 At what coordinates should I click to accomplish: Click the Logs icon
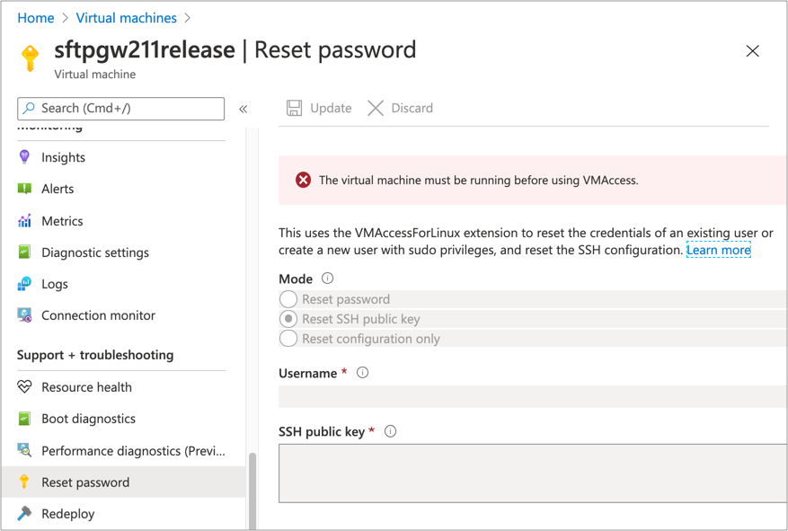click(x=24, y=283)
